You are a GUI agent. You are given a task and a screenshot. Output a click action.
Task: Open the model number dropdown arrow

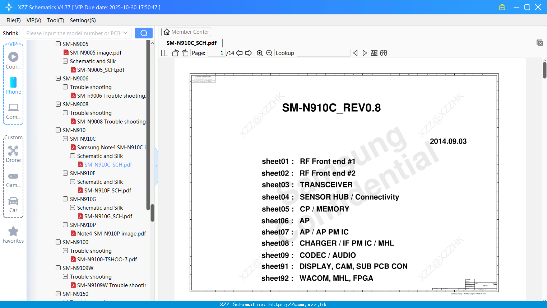point(126,33)
